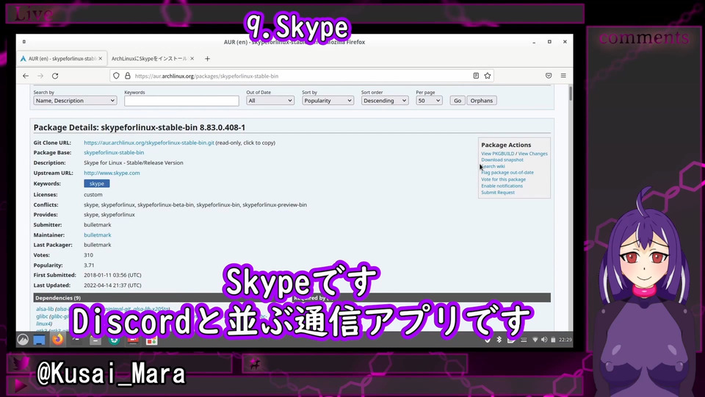The width and height of the screenshot is (705, 397).
Task: Open a new tab with plus button
Action: point(207,59)
